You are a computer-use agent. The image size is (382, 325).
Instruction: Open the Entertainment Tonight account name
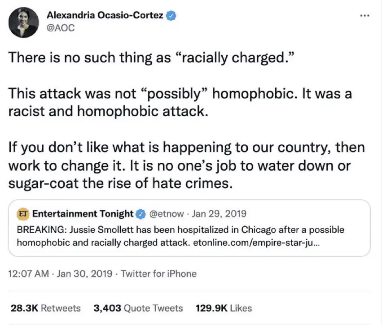(83, 213)
